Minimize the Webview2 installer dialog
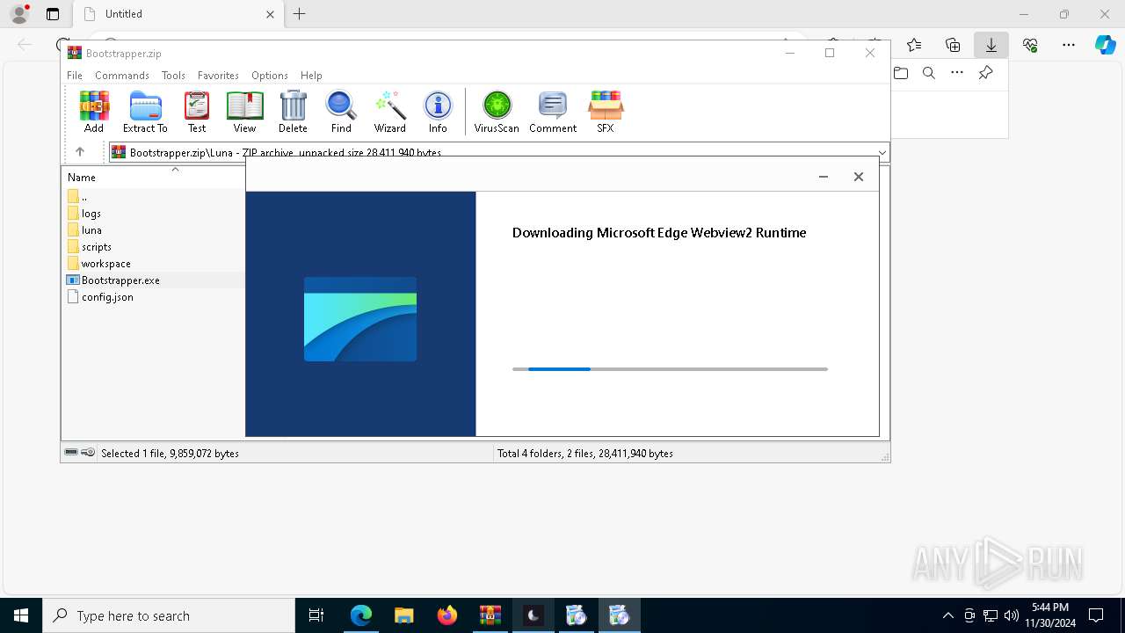The height and width of the screenshot is (633, 1125). tap(824, 177)
